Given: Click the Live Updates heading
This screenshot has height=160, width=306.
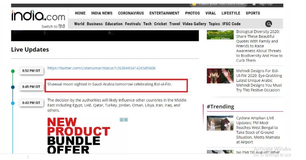Looking at the screenshot, I should (x=30, y=50).
